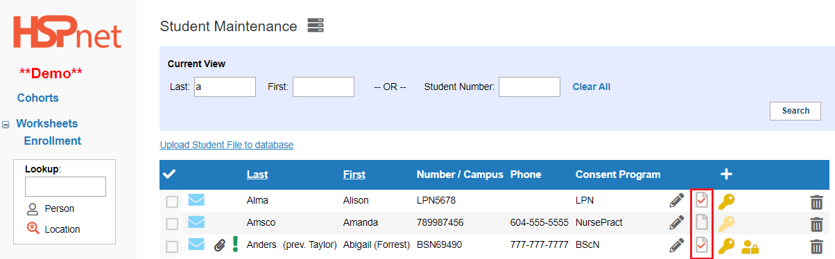
Task: Sort the table by First name
Action: [354, 175]
